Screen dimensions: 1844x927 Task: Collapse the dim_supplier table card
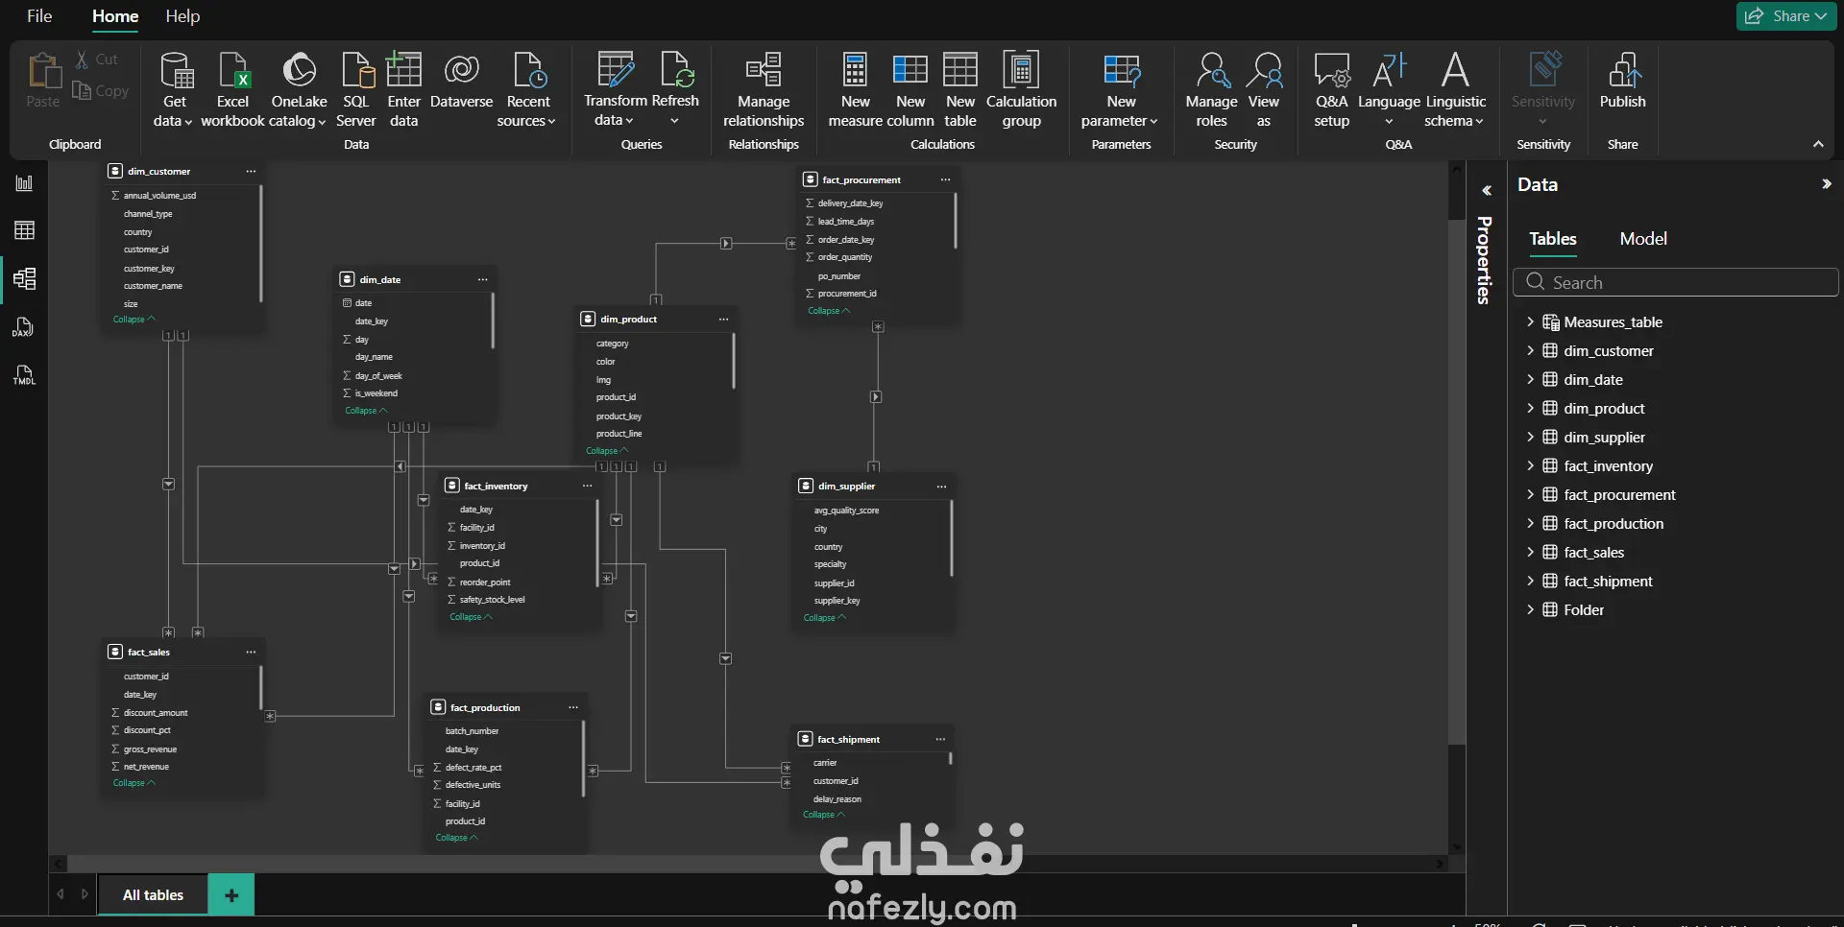click(824, 618)
